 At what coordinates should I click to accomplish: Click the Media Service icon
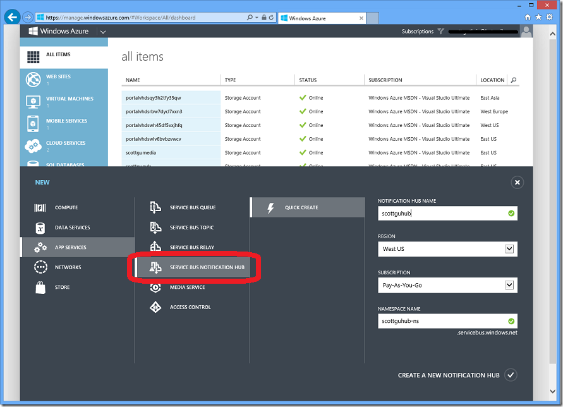[x=155, y=288]
